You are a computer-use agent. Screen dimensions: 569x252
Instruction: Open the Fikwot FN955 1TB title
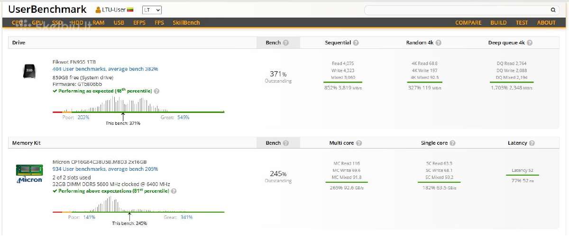click(74, 62)
